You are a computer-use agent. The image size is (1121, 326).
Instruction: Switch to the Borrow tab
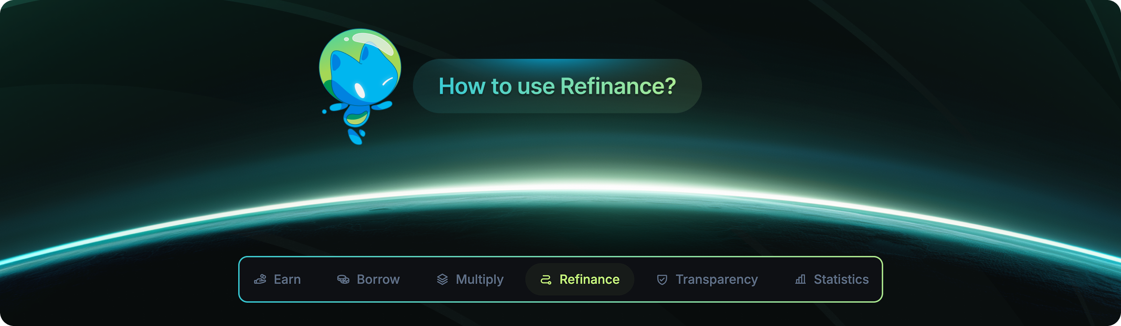pyautogui.click(x=368, y=279)
